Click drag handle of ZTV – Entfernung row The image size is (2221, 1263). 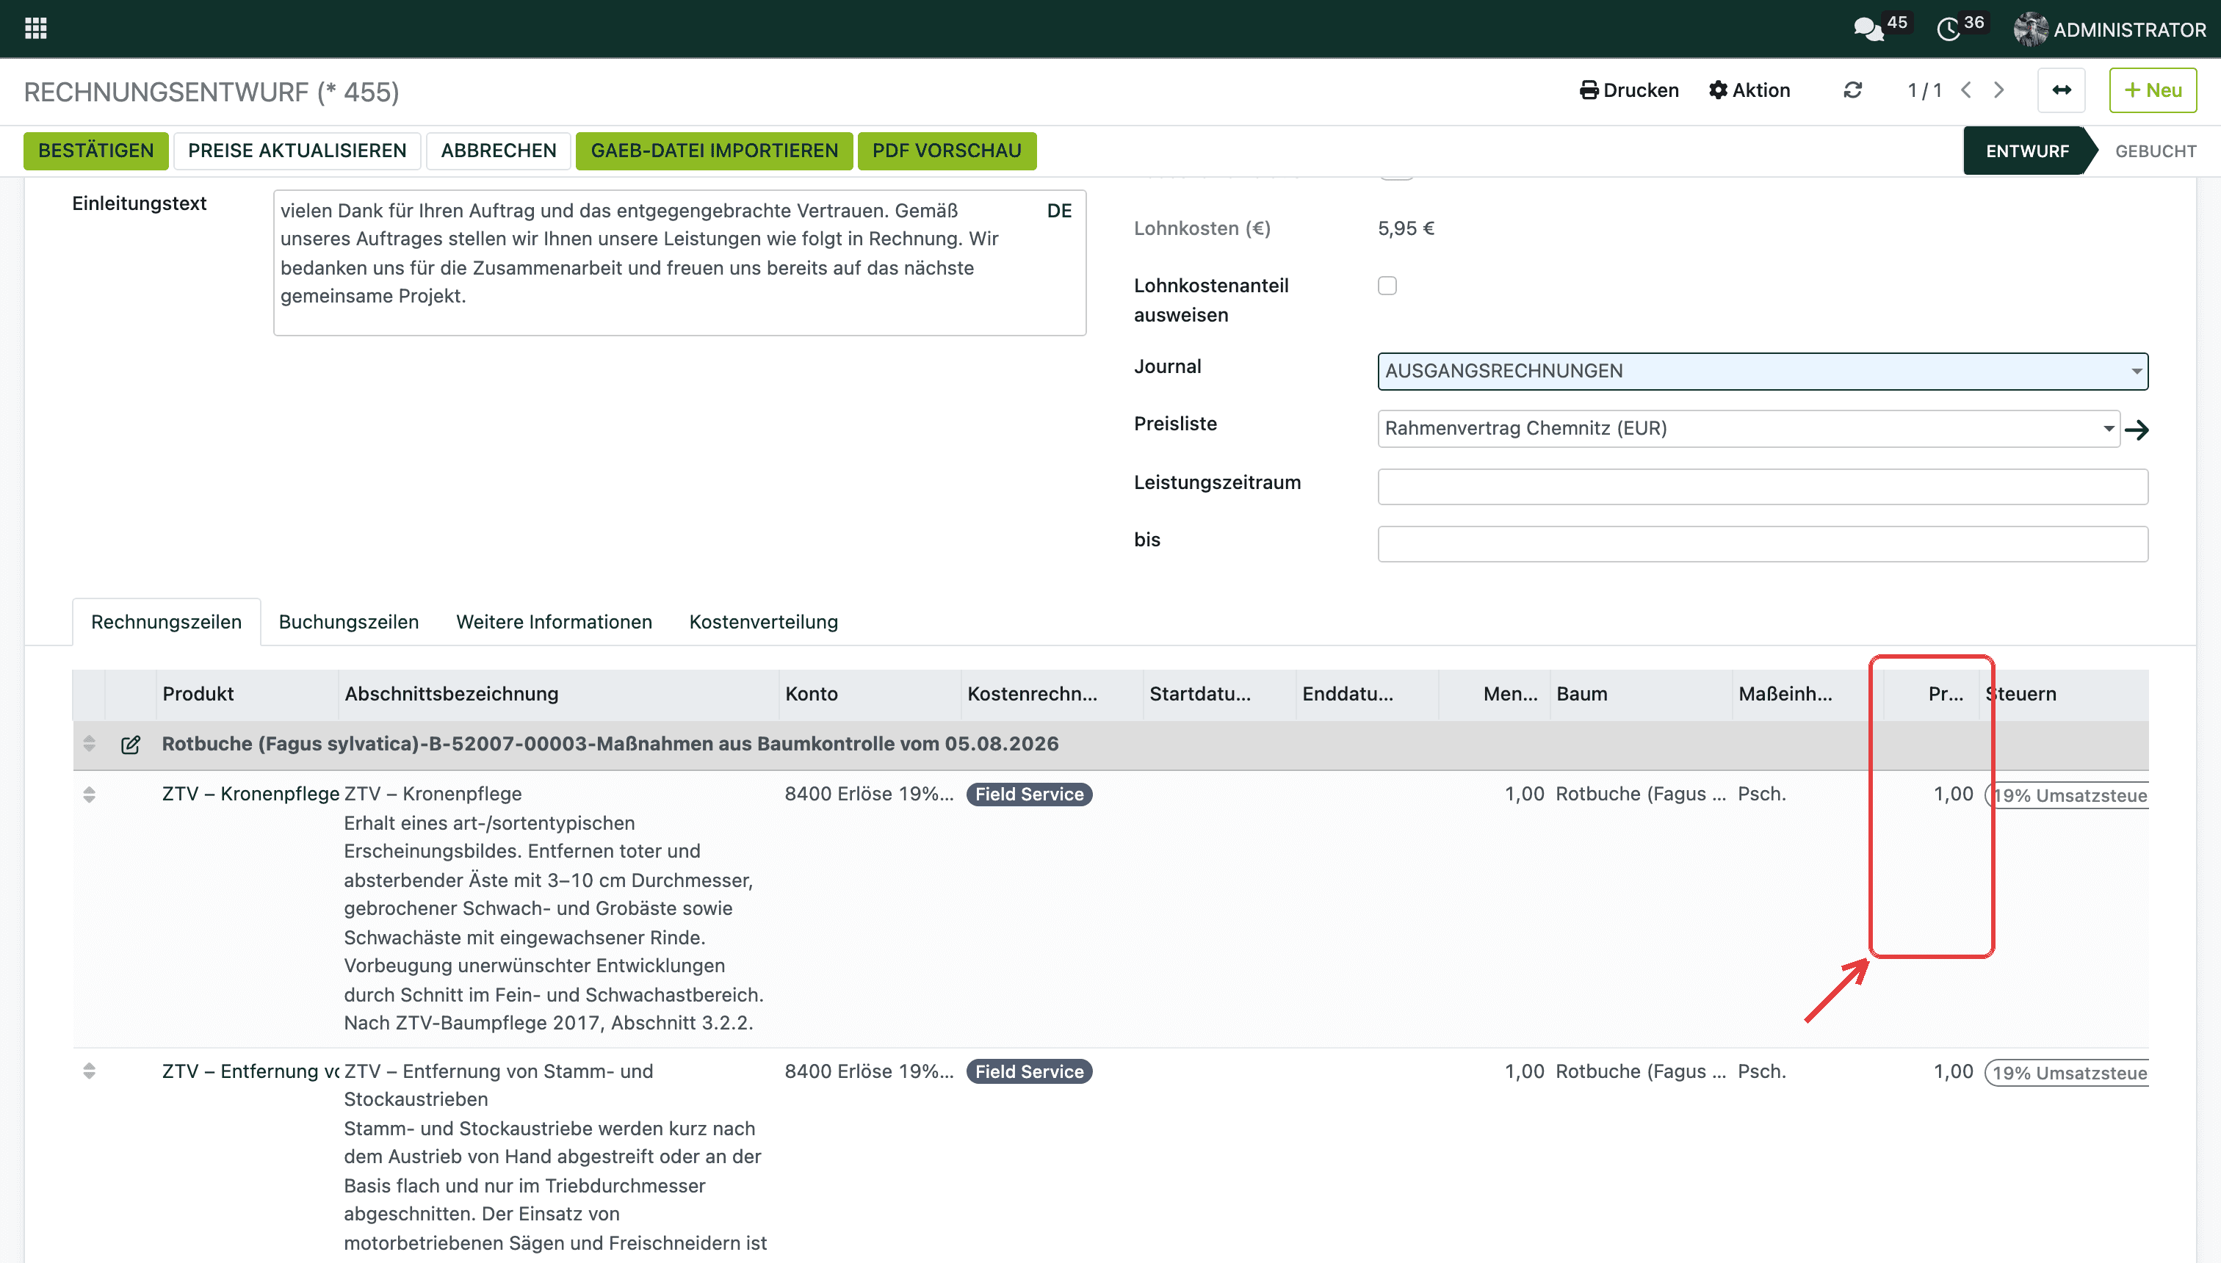(90, 1071)
